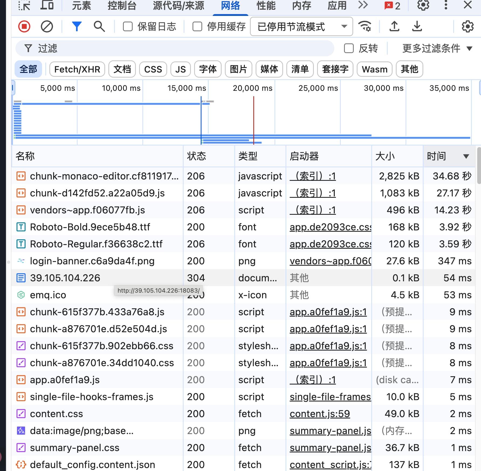Toggle the filter funnel icon
The width and height of the screenshot is (481, 471).
coord(77,27)
